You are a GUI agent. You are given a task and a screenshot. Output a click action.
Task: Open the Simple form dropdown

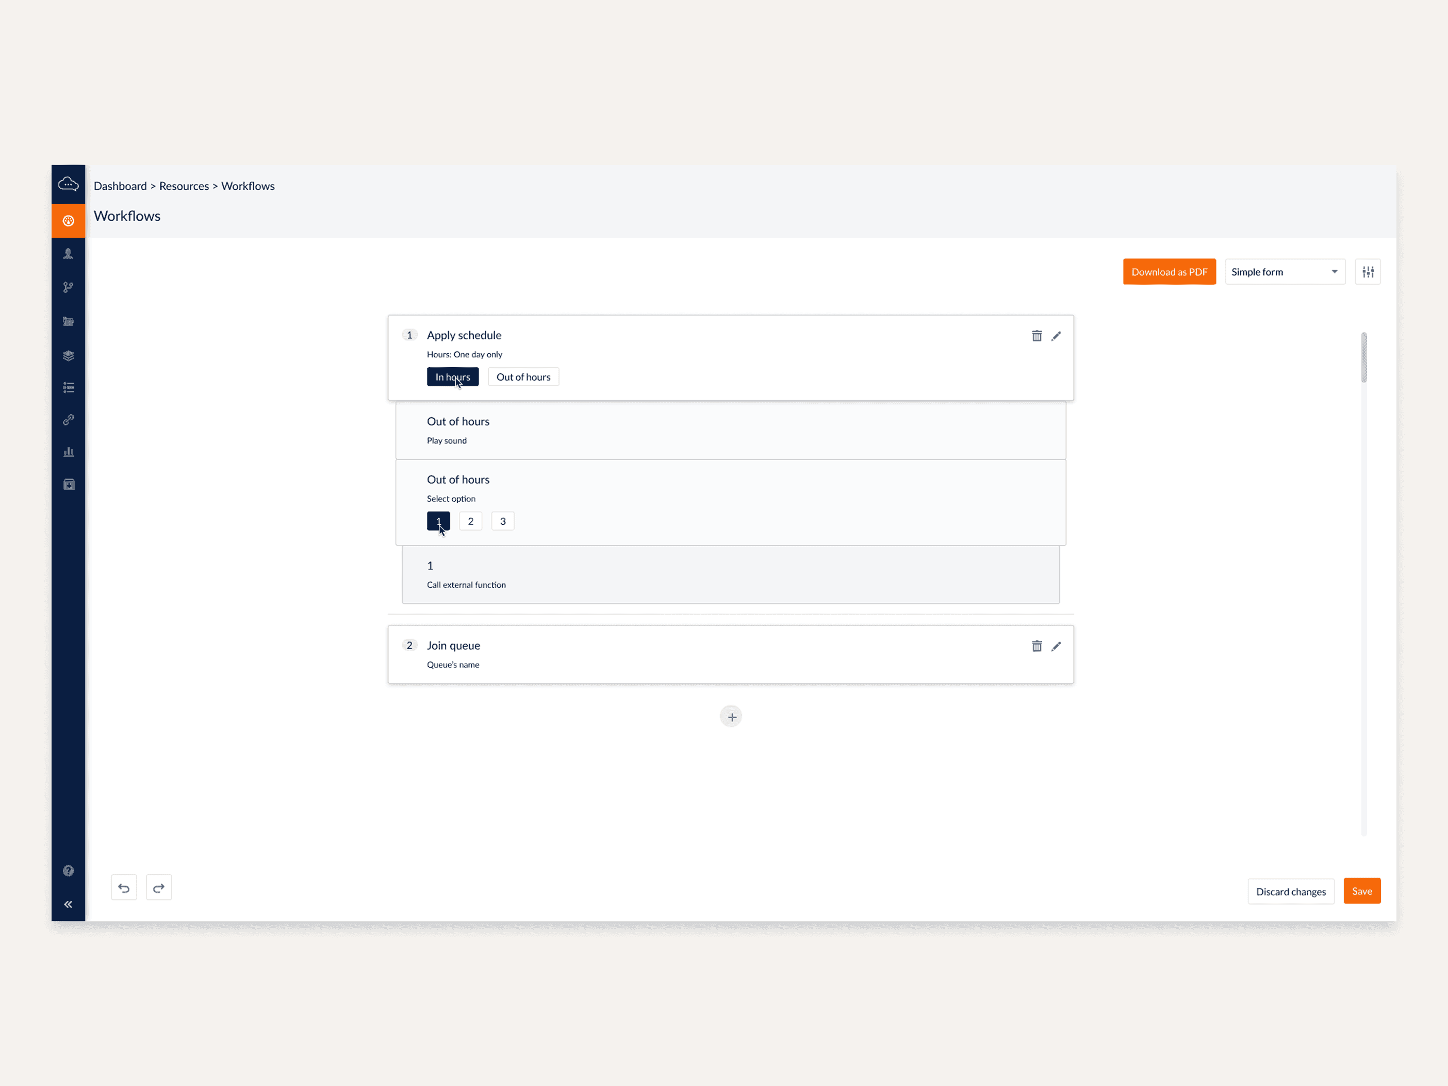coord(1285,272)
